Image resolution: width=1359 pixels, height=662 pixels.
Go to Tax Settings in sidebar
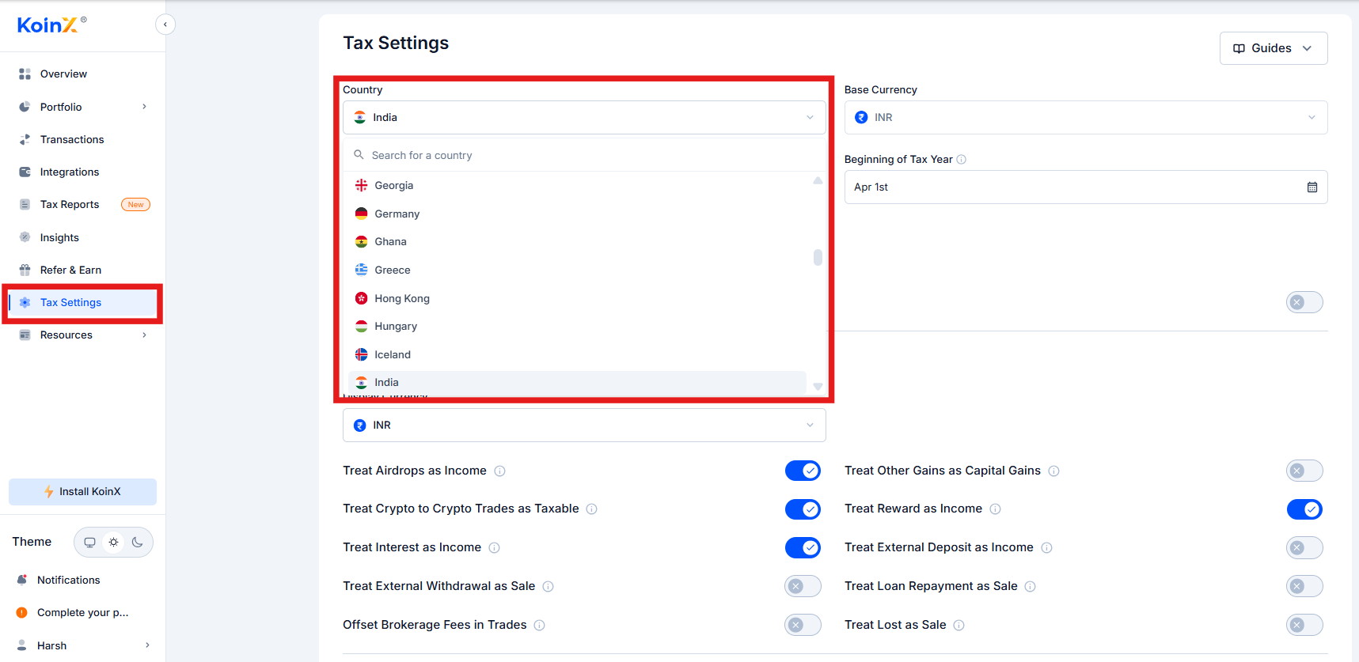click(x=82, y=303)
